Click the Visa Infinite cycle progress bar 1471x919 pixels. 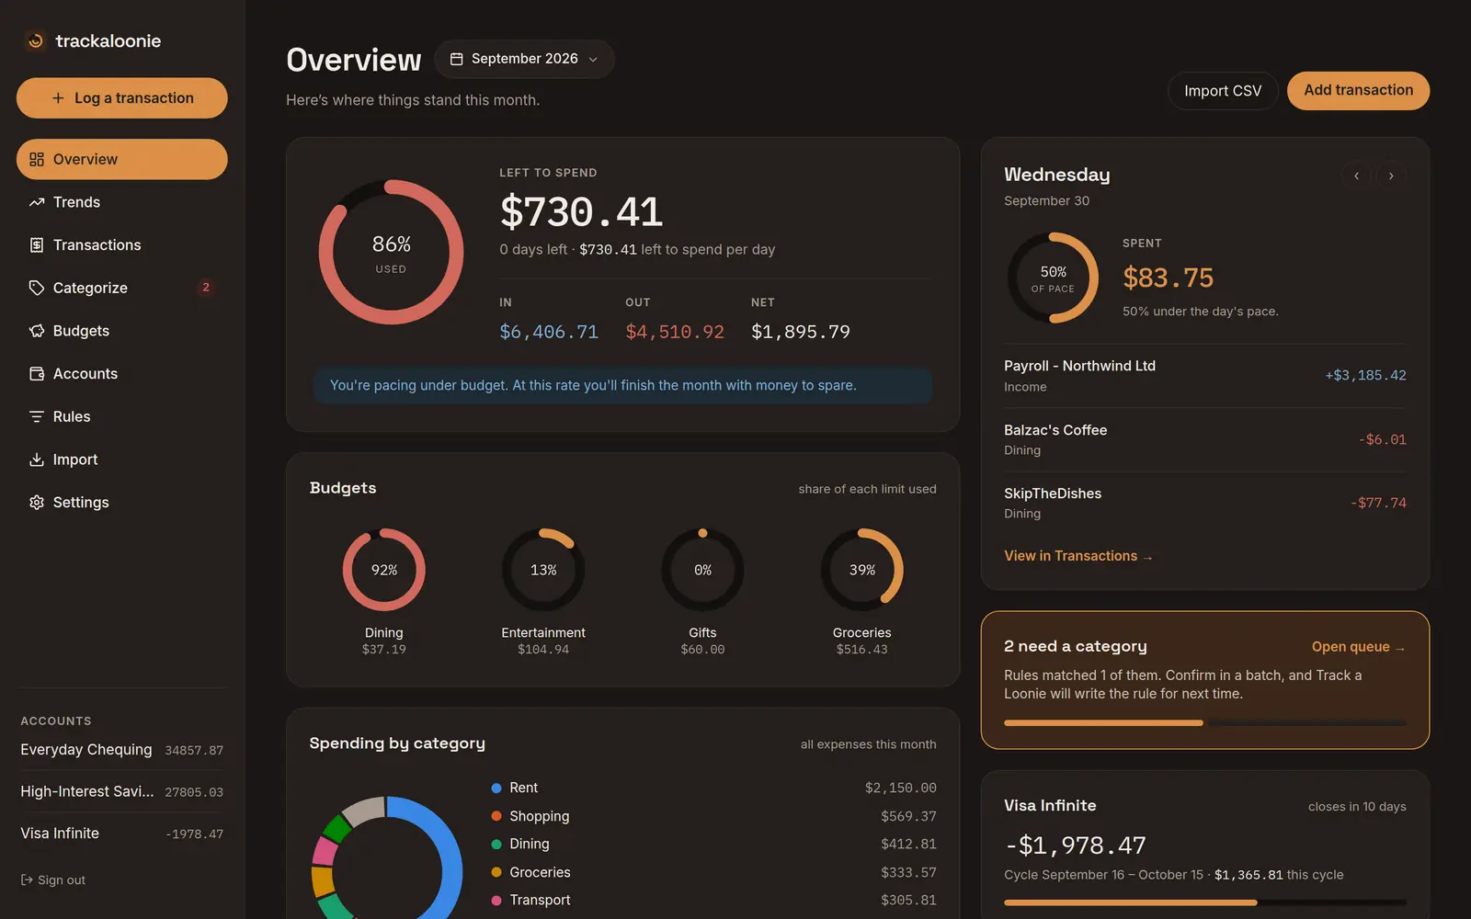pyautogui.click(x=1205, y=902)
